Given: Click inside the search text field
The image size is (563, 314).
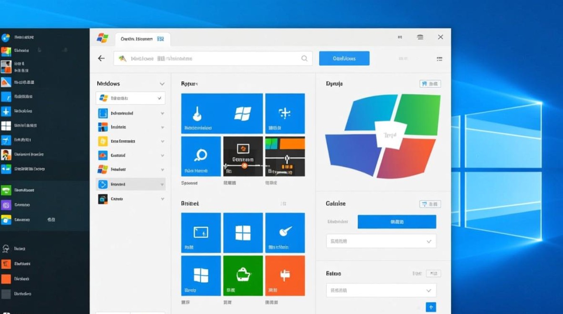Looking at the screenshot, I should pos(209,59).
